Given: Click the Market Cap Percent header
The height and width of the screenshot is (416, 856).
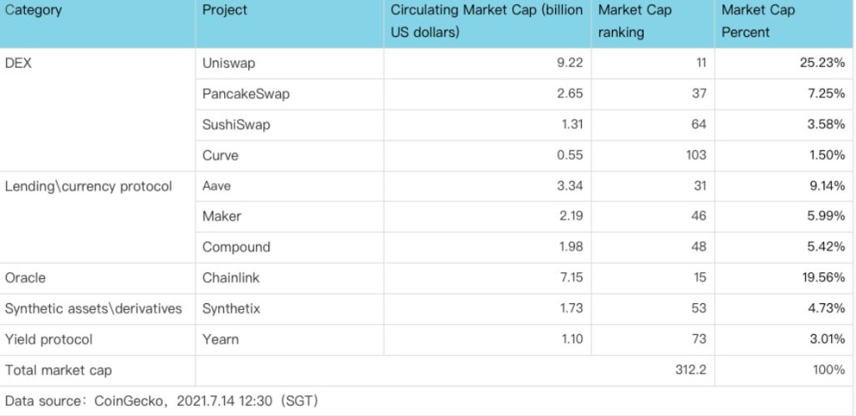Looking at the screenshot, I should pos(758,22).
